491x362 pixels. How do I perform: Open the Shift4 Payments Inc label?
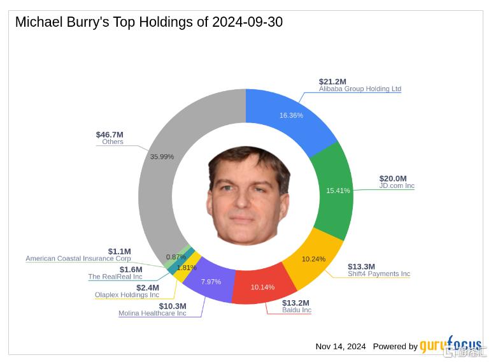tap(379, 274)
